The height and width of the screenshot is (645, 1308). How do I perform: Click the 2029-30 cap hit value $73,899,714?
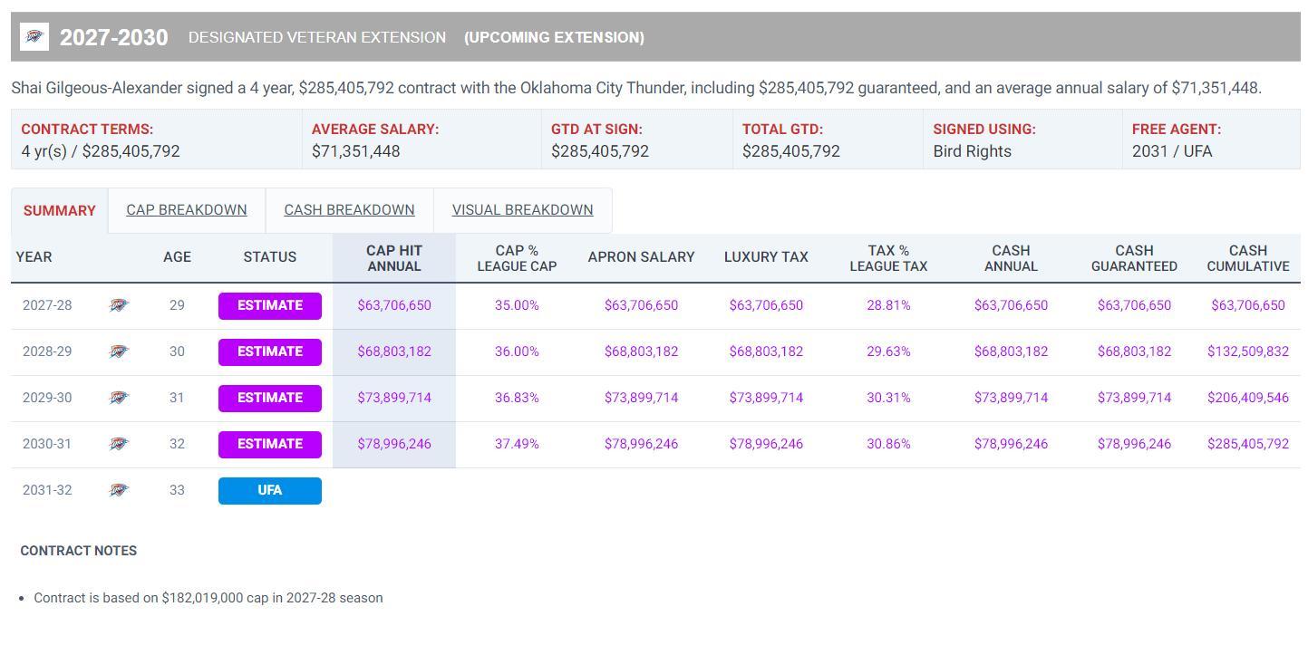click(x=393, y=398)
